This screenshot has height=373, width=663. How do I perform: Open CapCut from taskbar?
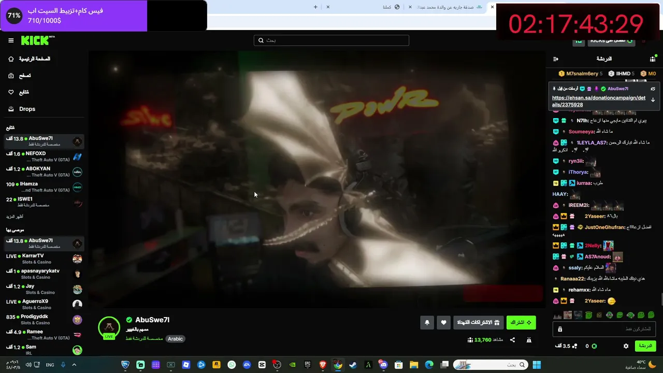coord(262,365)
